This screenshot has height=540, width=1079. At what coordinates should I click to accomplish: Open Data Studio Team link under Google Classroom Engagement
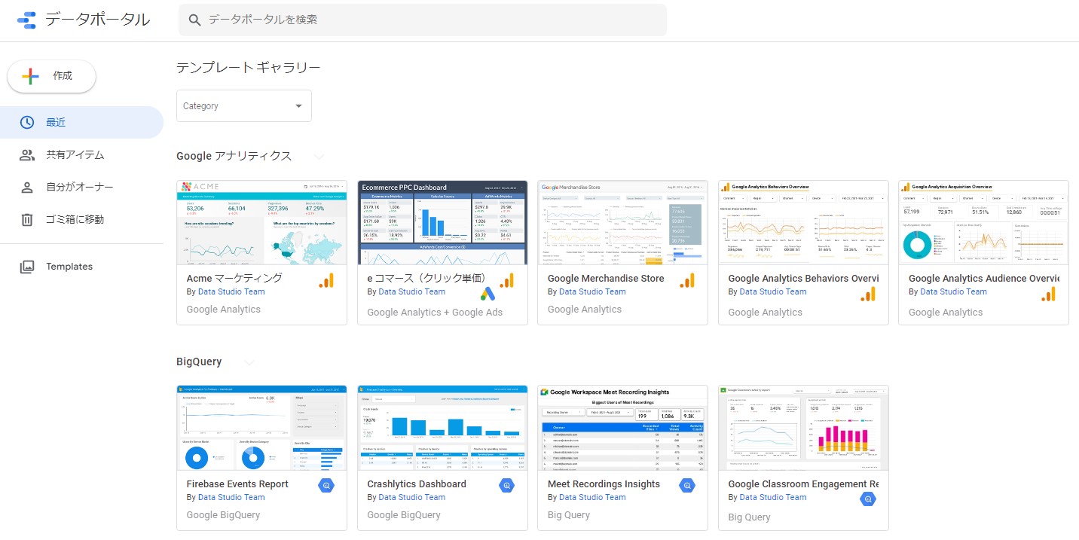click(773, 497)
